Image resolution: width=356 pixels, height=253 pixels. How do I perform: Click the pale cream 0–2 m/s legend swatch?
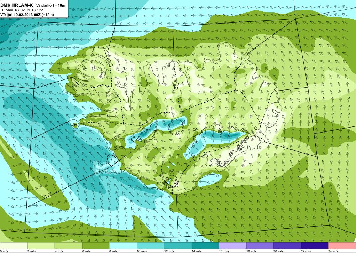point(14,246)
